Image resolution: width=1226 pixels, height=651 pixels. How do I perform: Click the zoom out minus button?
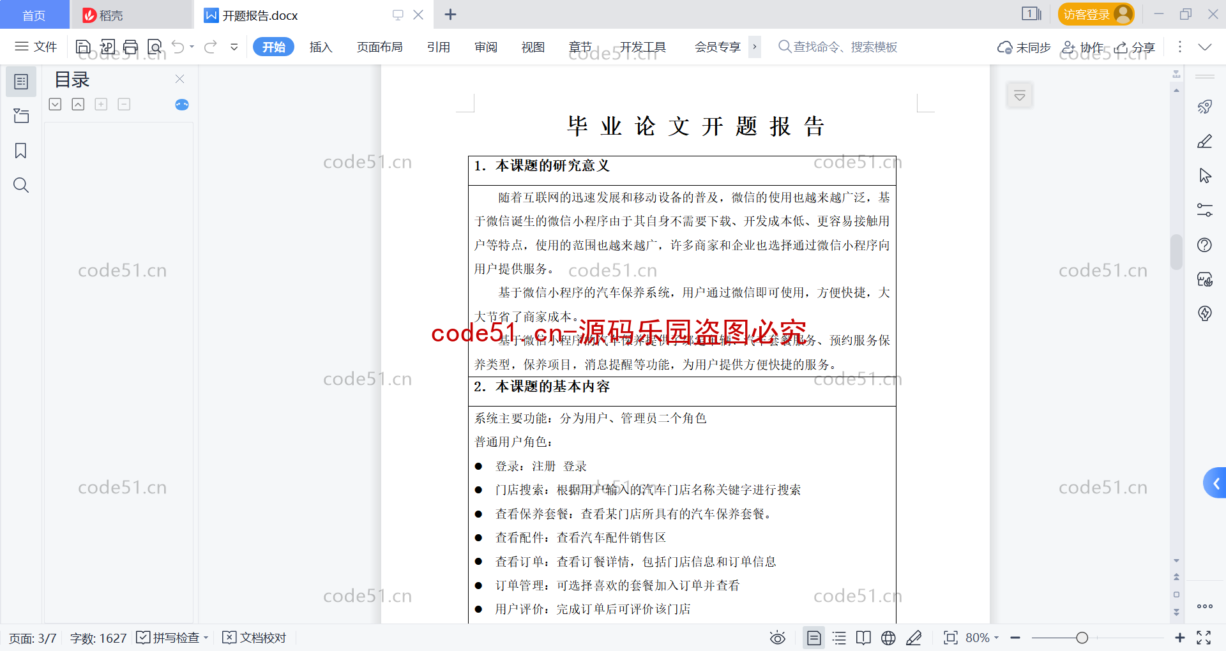pos(1015,638)
